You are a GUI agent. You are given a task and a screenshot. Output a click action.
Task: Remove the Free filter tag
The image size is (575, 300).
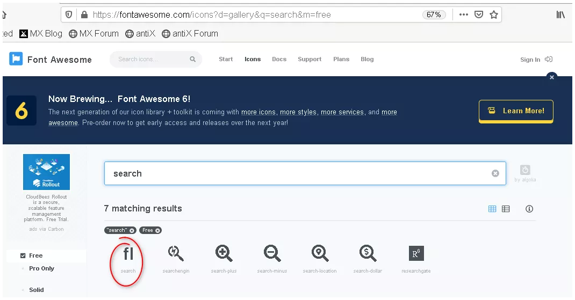157,230
